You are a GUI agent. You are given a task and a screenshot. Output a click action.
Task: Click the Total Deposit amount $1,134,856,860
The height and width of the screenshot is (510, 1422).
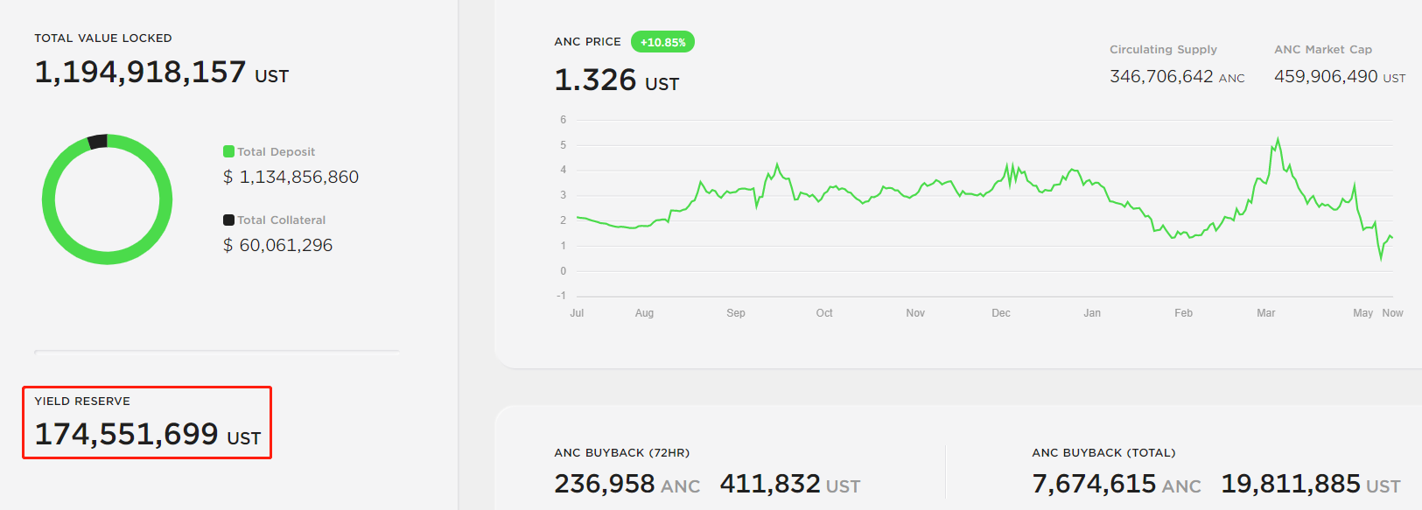[291, 177]
